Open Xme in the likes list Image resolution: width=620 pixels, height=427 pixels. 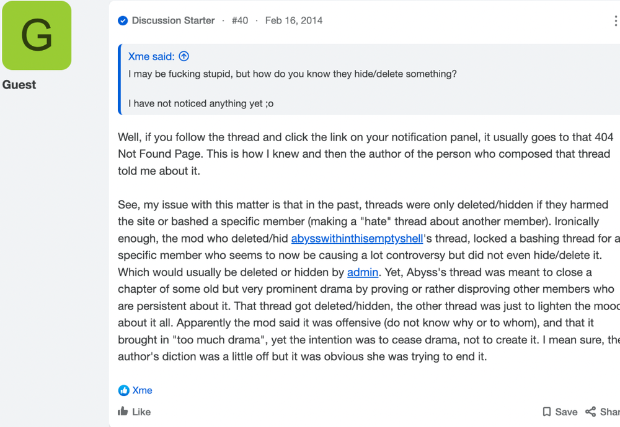(143, 390)
